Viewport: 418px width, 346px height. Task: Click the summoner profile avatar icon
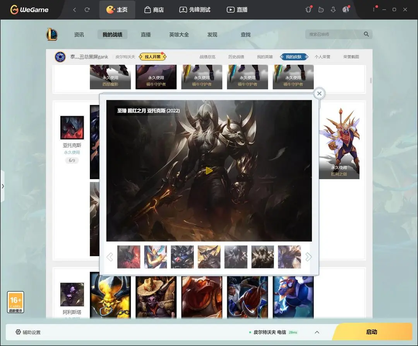(x=60, y=57)
